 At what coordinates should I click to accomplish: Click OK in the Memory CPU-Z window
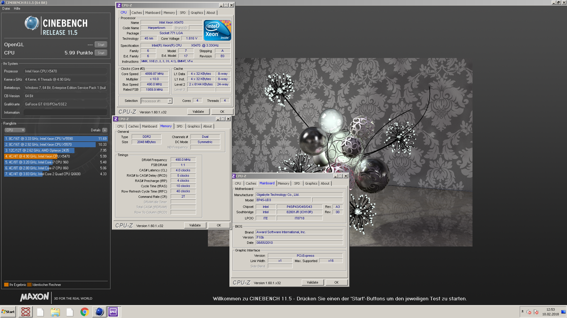click(x=219, y=225)
